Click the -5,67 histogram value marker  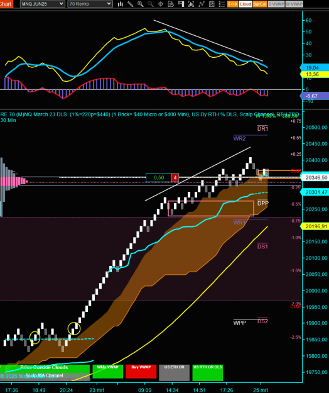[x=315, y=96]
